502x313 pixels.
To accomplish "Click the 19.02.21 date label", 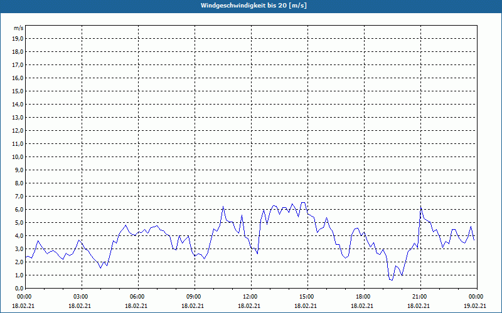I will 475,305.
